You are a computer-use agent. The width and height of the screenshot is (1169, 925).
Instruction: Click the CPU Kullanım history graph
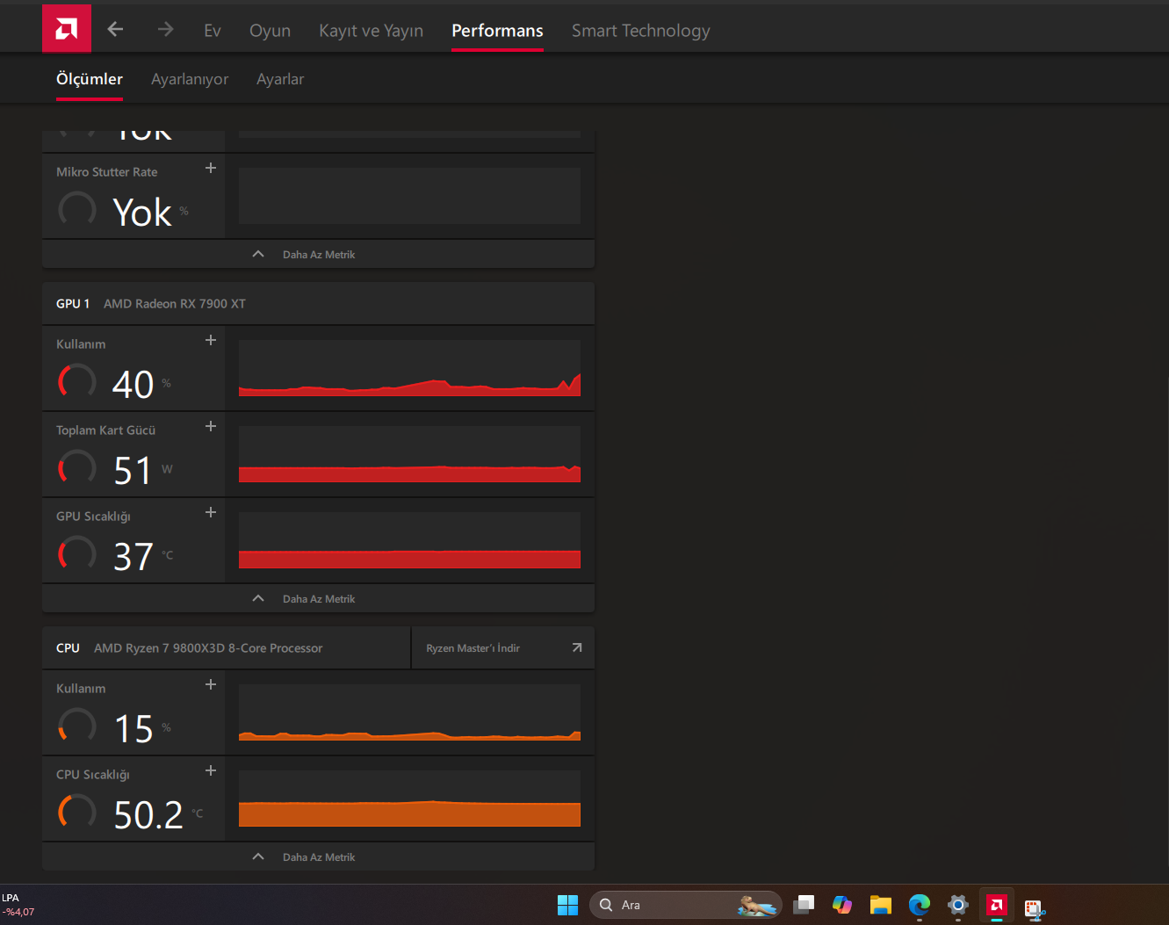click(x=409, y=712)
